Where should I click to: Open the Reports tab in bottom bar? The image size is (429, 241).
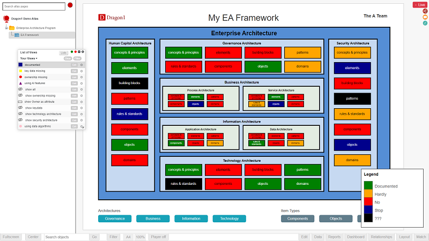pyautogui.click(x=334, y=237)
